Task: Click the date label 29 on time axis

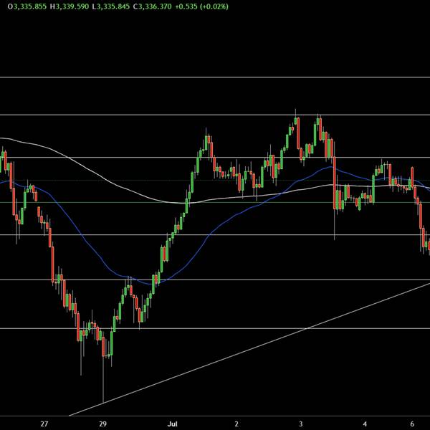Action: tap(102, 424)
